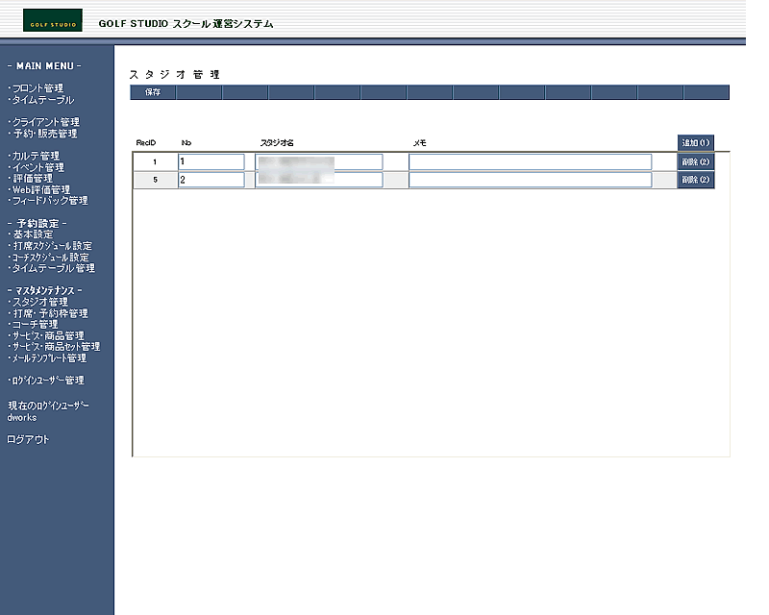Go to クライアント管理
This screenshot has width=769, height=615.
click(x=45, y=122)
